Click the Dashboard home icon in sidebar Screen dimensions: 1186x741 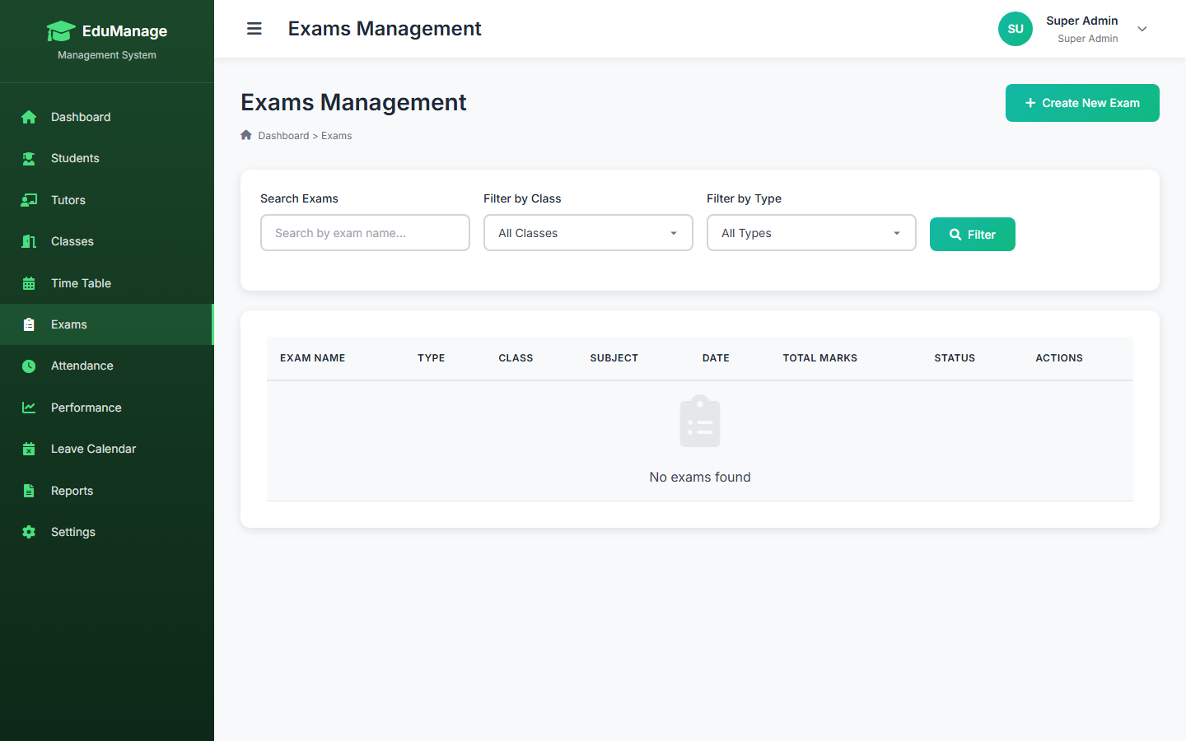[29, 117]
